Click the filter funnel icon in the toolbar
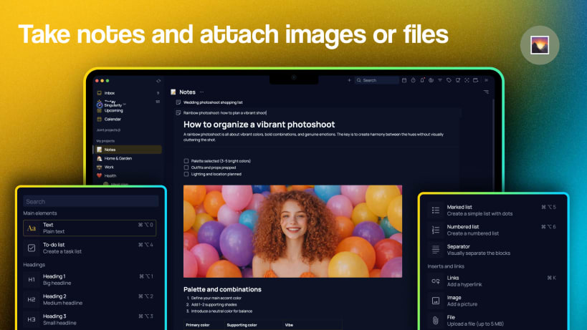This screenshot has height=330, width=587. coord(440,80)
